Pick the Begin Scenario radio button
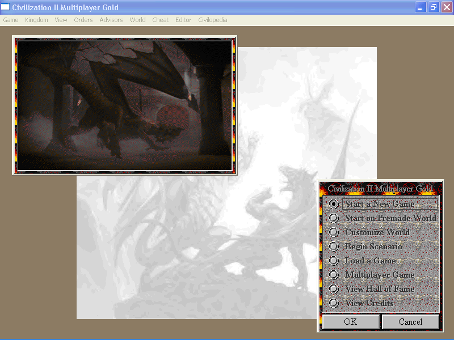Screen dimensions: 454x340 pos(334,246)
